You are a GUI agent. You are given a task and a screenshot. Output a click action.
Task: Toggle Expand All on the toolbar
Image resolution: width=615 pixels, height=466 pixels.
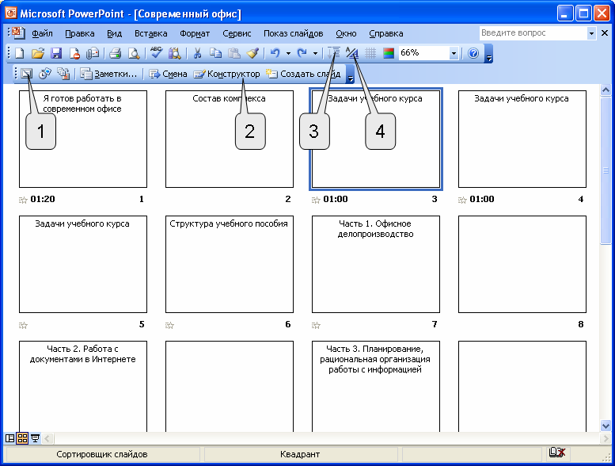pyautogui.click(x=334, y=52)
